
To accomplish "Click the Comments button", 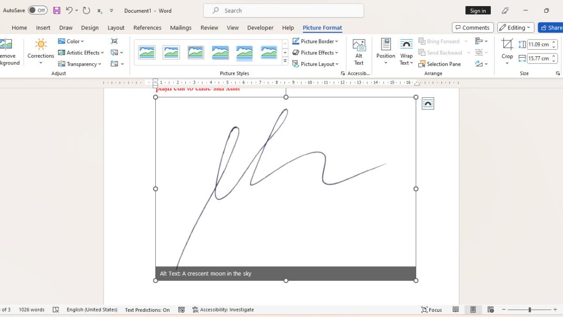I will 472,28.
